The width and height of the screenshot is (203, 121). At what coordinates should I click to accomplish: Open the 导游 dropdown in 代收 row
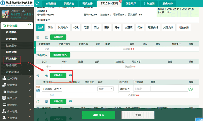click(x=105, y=89)
